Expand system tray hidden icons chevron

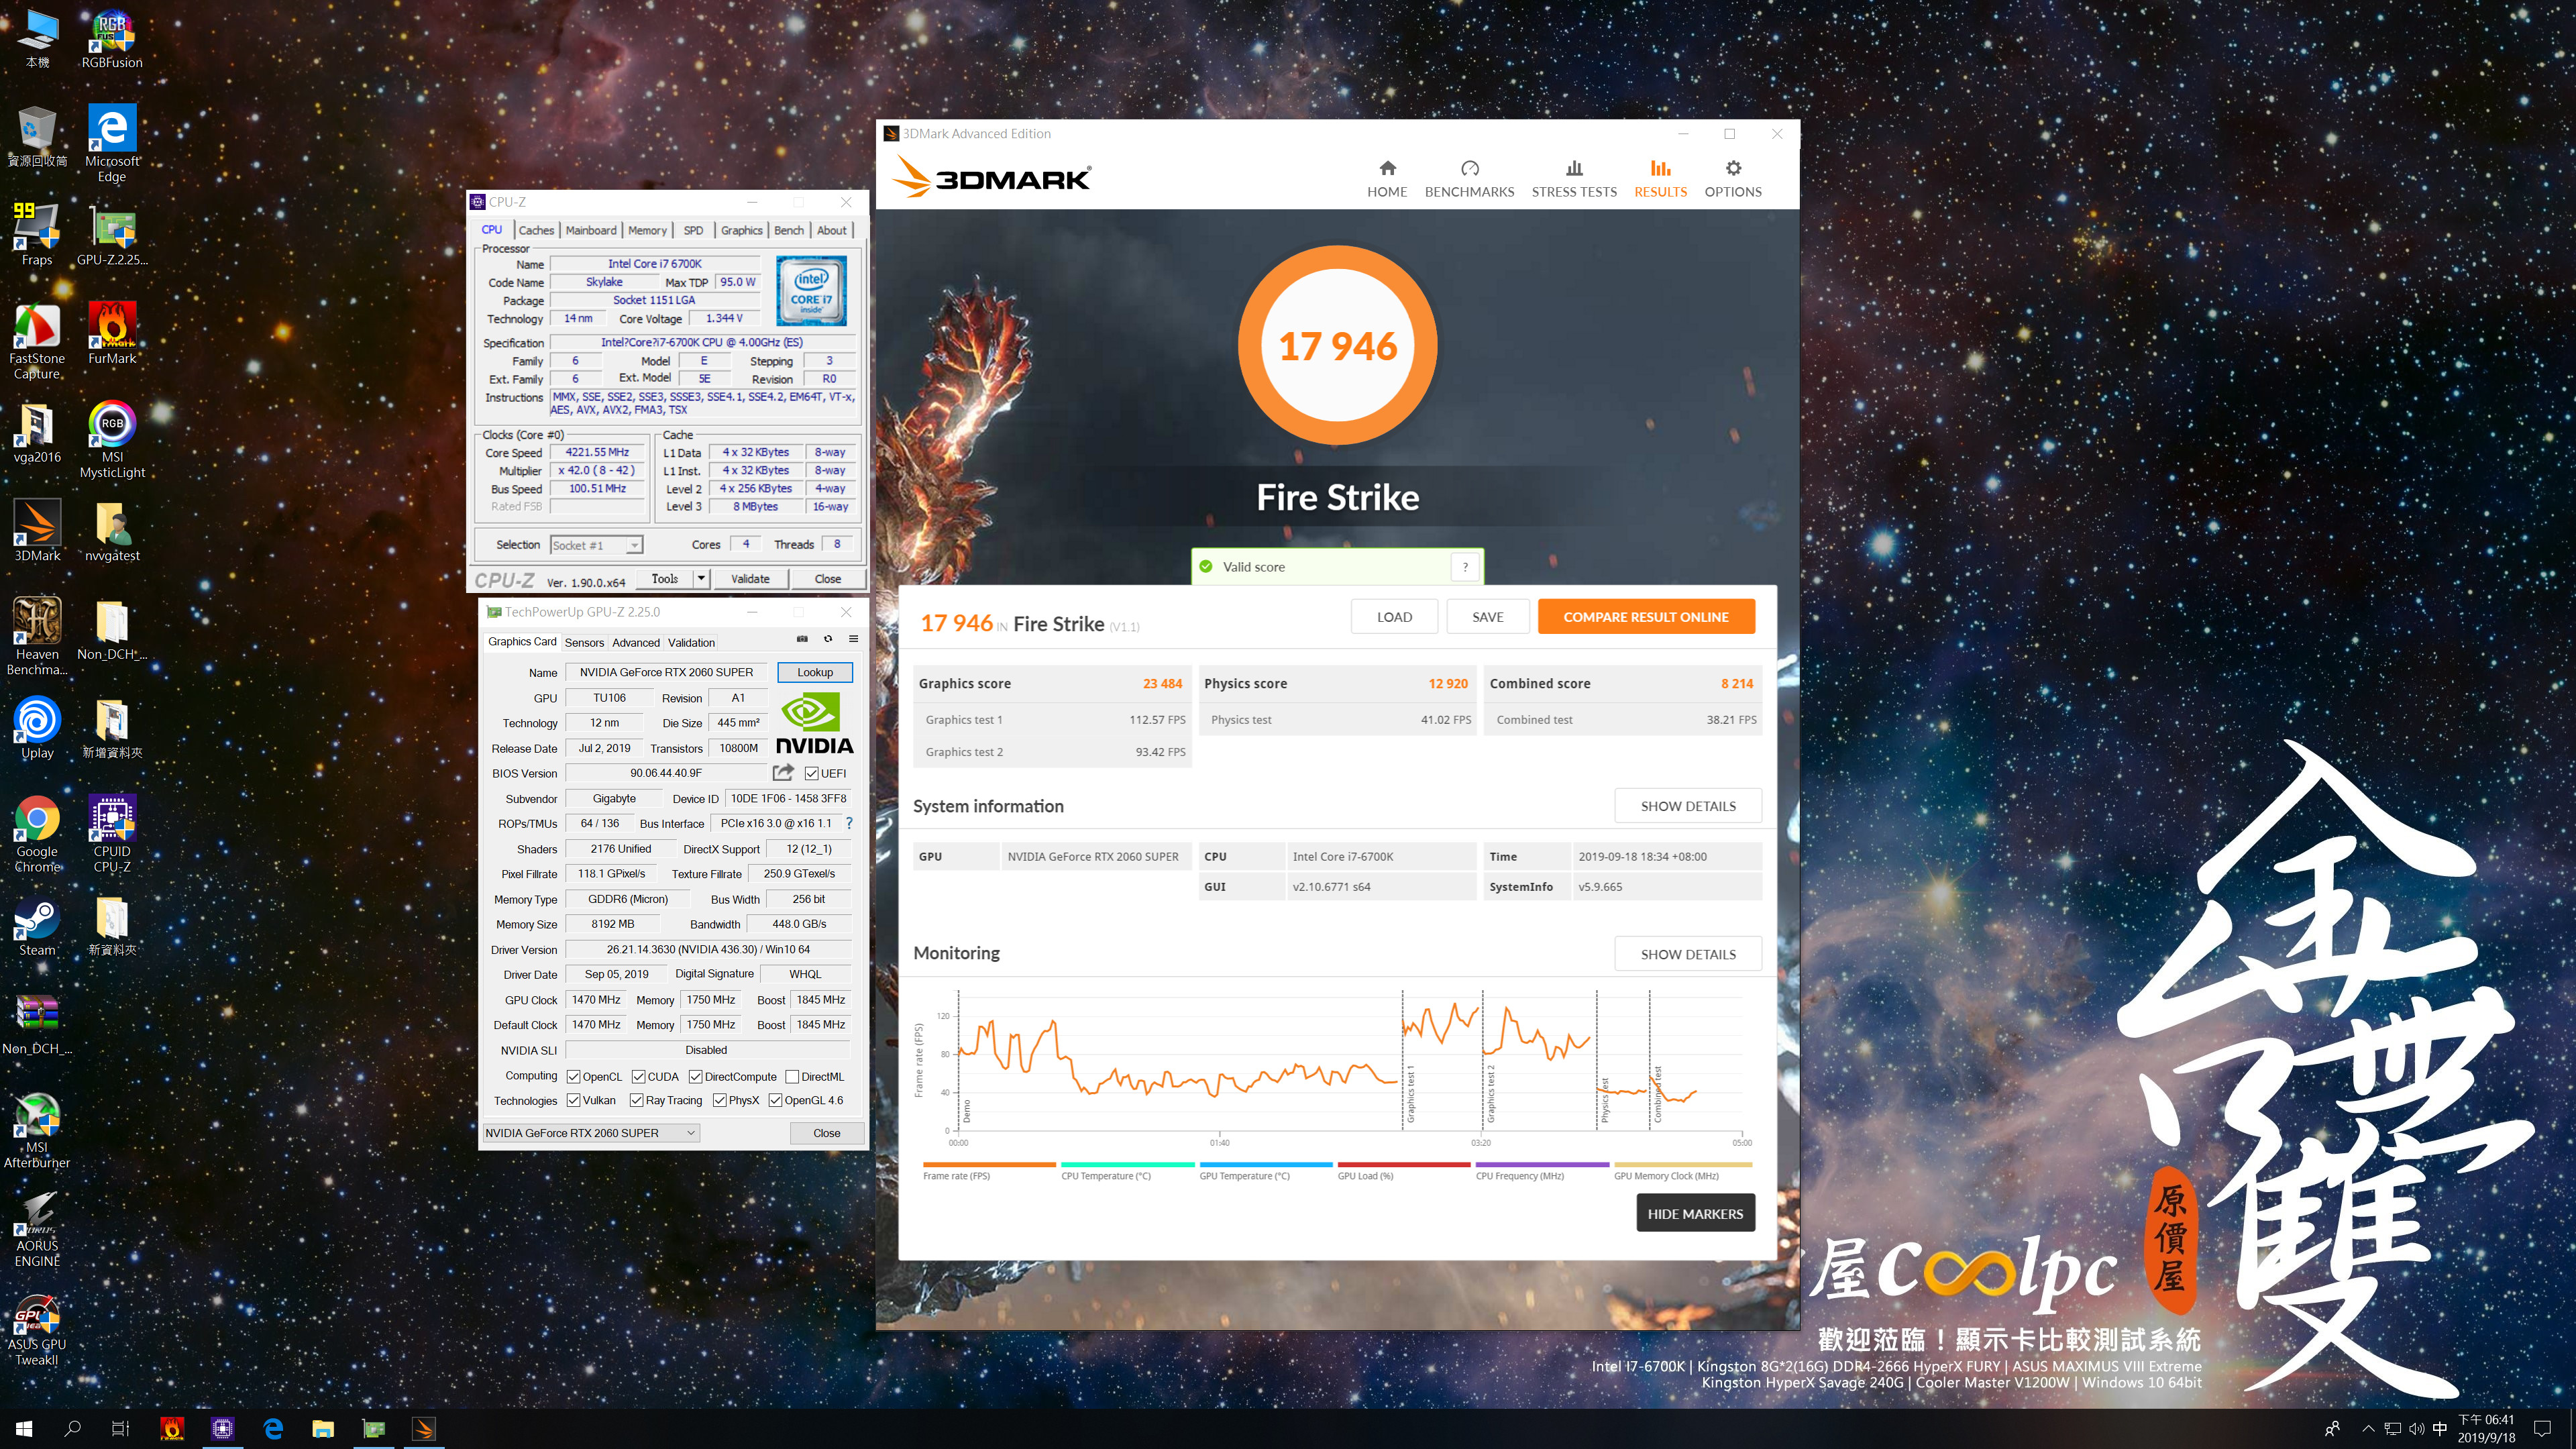pos(2368,1429)
